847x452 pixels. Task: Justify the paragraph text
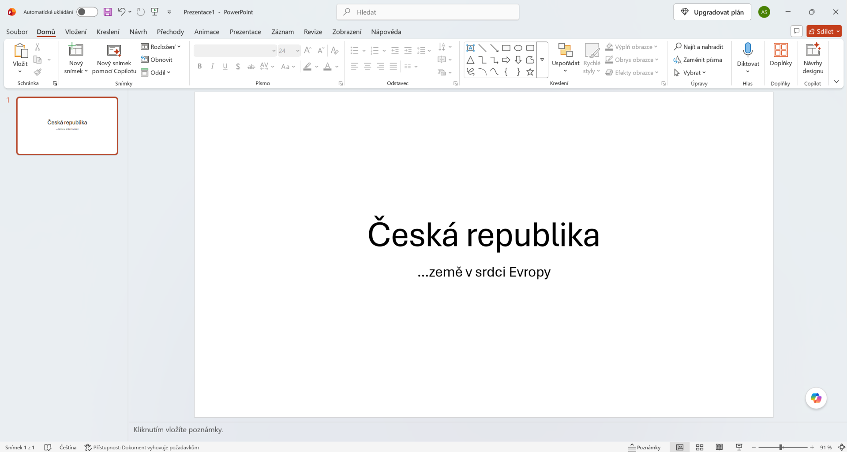394,66
